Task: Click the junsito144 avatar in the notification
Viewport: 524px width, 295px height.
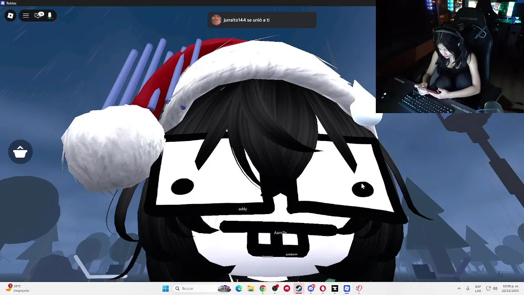Action: (x=216, y=20)
